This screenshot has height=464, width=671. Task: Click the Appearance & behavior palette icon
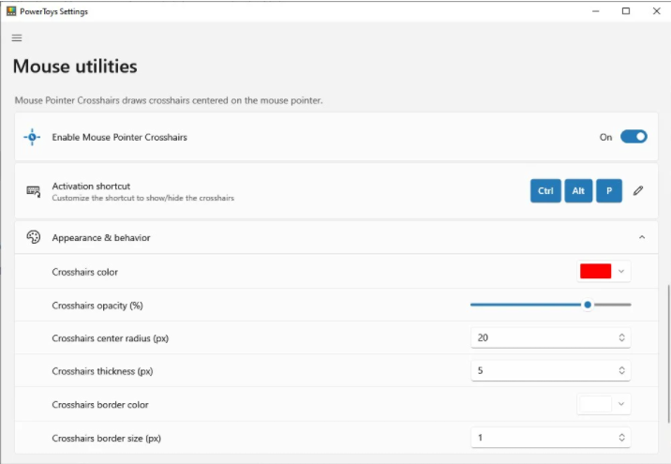(x=33, y=237)
